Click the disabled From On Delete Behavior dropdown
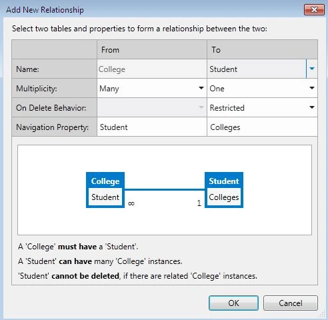328x320 pixels. point(152,107)
